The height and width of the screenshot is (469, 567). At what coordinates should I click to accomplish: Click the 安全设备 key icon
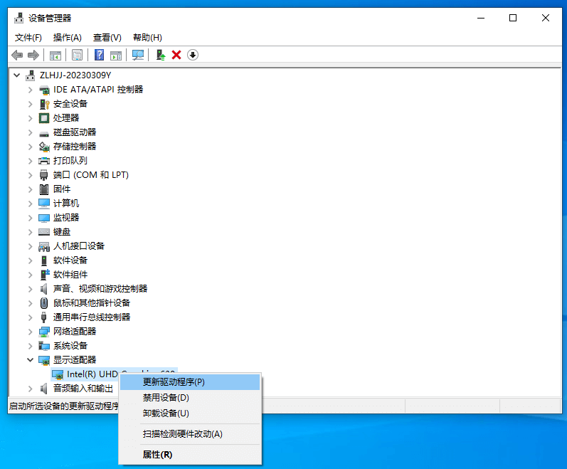pos(44,104)
